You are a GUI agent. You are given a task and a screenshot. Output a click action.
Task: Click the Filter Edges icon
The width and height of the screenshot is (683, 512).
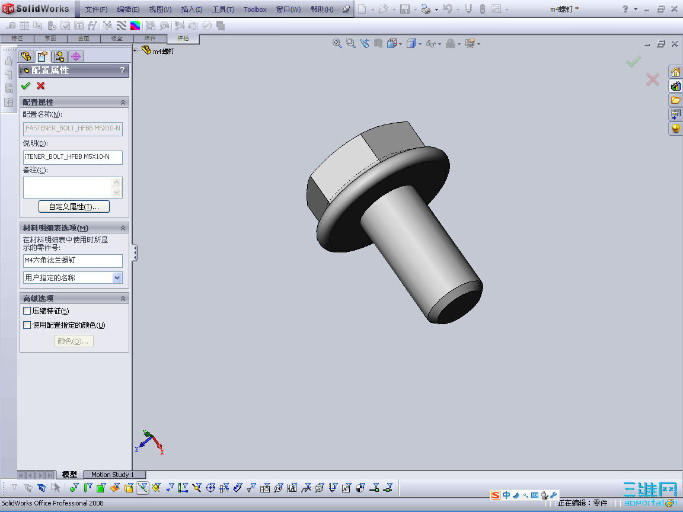point(88,488)
